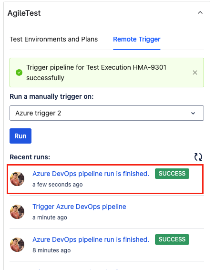Viewport: 215px width, 270px height.
Task: Select the Remote Trigger tab
Action: point(137,39)
